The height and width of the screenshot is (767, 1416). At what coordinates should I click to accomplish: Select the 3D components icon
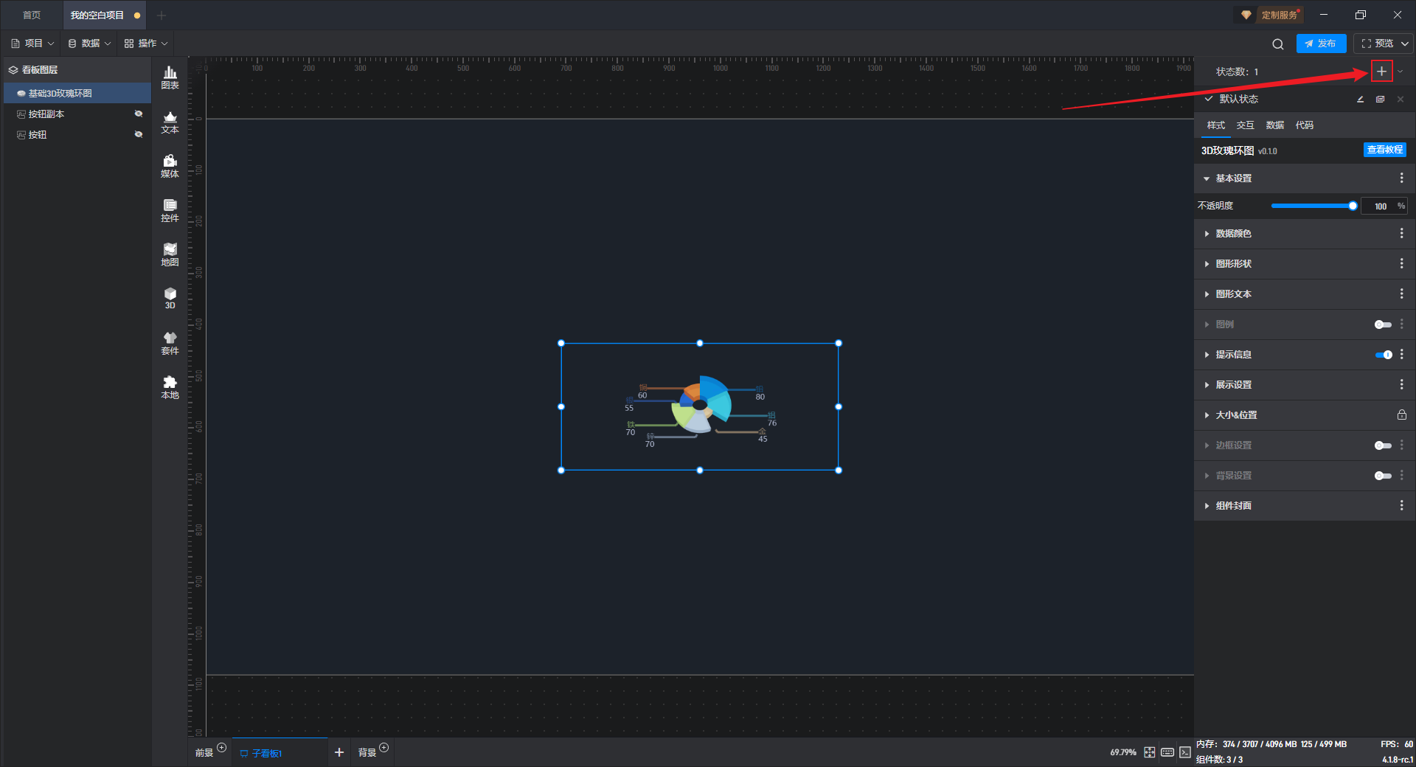coord(170,298)
